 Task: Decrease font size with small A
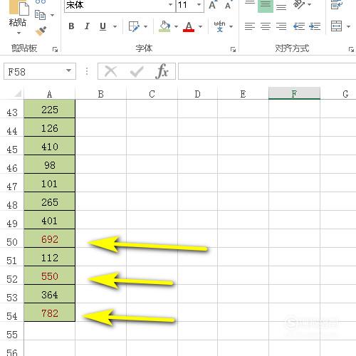click(228, 5)
